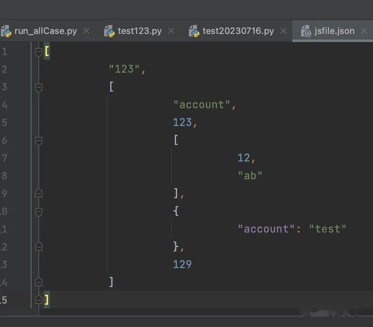The height and width of the screenshot is (327, 373).
Task: Collapse the top-level JSON array at line 1
Action: click(39, 52)
